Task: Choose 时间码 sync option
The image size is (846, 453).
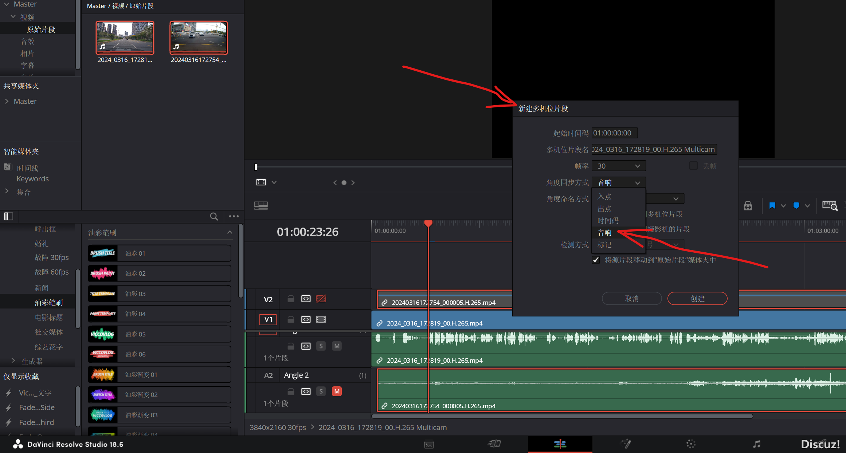Action: pyautogui.click(x=618, y=221)
